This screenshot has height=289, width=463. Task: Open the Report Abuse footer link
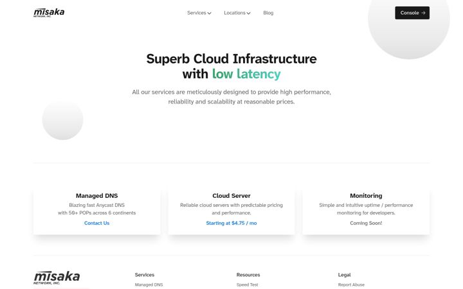[351, 285]
